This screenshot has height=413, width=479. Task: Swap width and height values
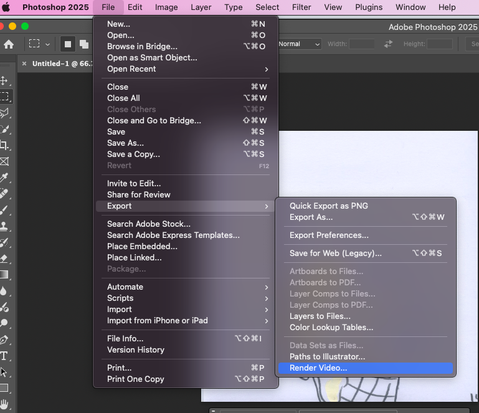click(x=389, y=44)
